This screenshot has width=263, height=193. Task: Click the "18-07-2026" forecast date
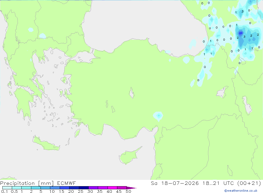[x=180, y=183]
